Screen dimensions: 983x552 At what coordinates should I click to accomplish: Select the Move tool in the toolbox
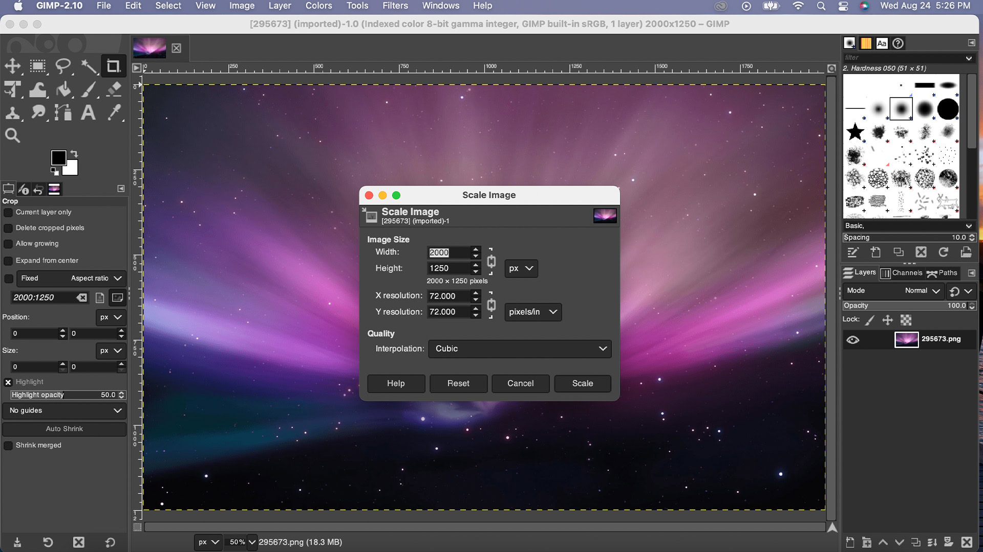point(13,66)
